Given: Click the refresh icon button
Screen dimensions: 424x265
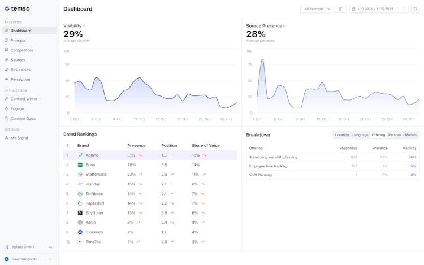Looking at the screenshot, I should pos(415,9).
